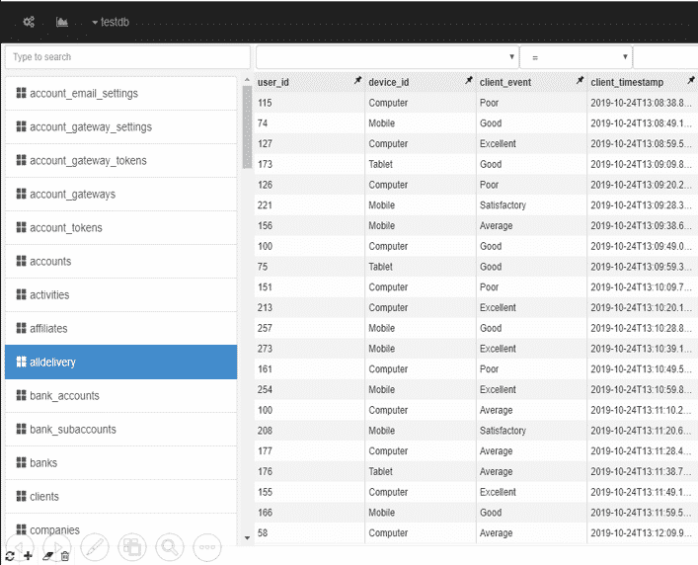Click Poor in the user 151 row
Viewport: 698px width, 565px height.
pyautogui.click(x=489, y=287)
